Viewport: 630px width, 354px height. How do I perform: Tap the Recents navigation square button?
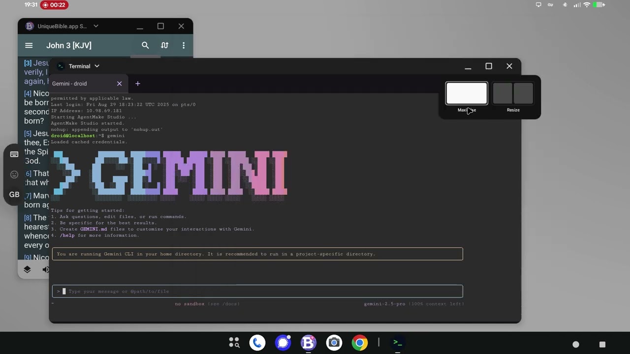[x=602, y=344]
